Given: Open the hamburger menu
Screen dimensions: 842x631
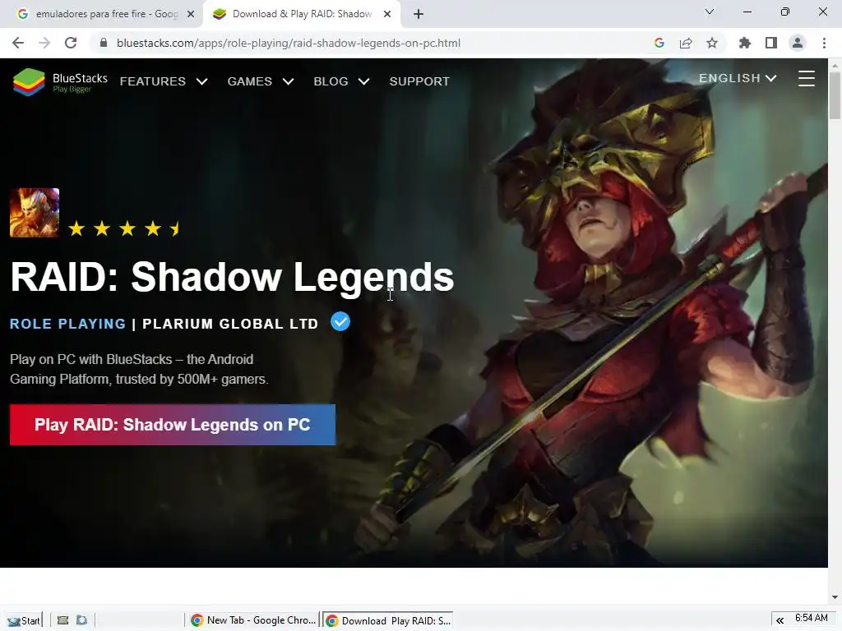Looking at the screenshot, I should tap(806, 78).
